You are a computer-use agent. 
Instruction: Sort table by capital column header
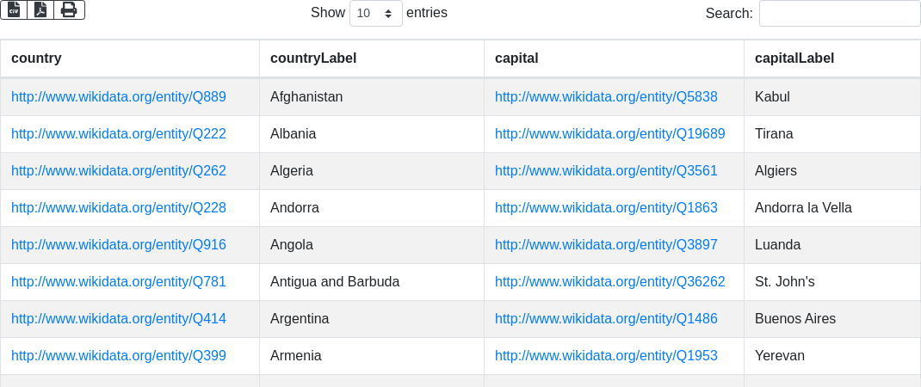(x=516, y=58)
